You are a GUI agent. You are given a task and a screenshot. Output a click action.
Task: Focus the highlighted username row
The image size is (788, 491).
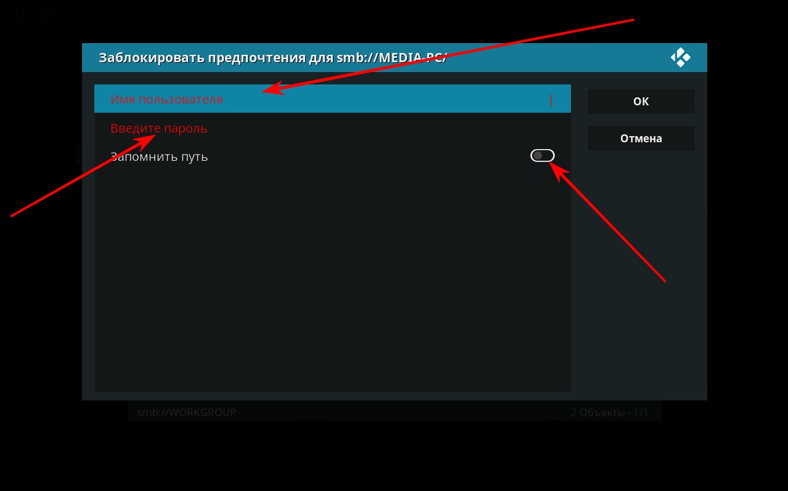332,99
